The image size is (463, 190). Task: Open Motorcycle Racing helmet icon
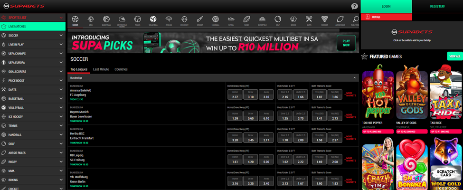(122, 19)
